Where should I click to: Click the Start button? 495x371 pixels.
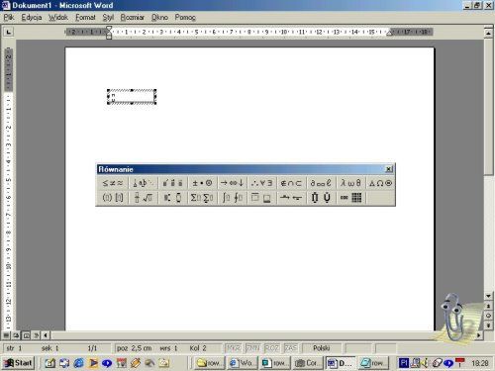[x=19, y=363]
